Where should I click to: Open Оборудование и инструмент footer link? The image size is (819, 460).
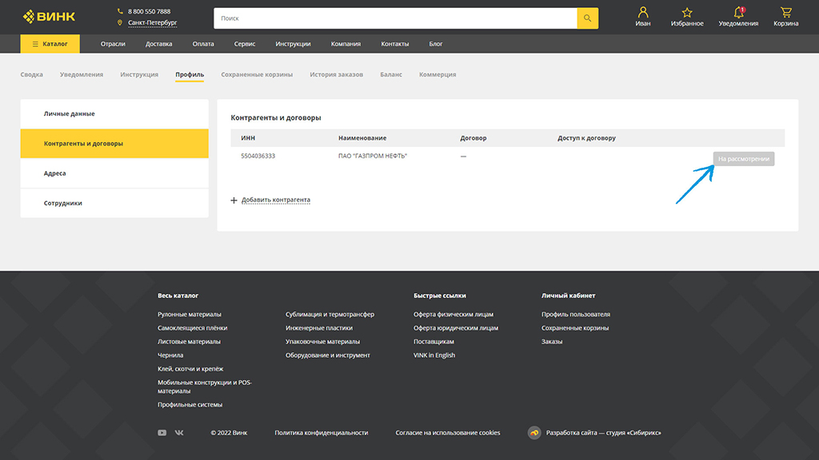pyautogui.click(x=327, y=355)
